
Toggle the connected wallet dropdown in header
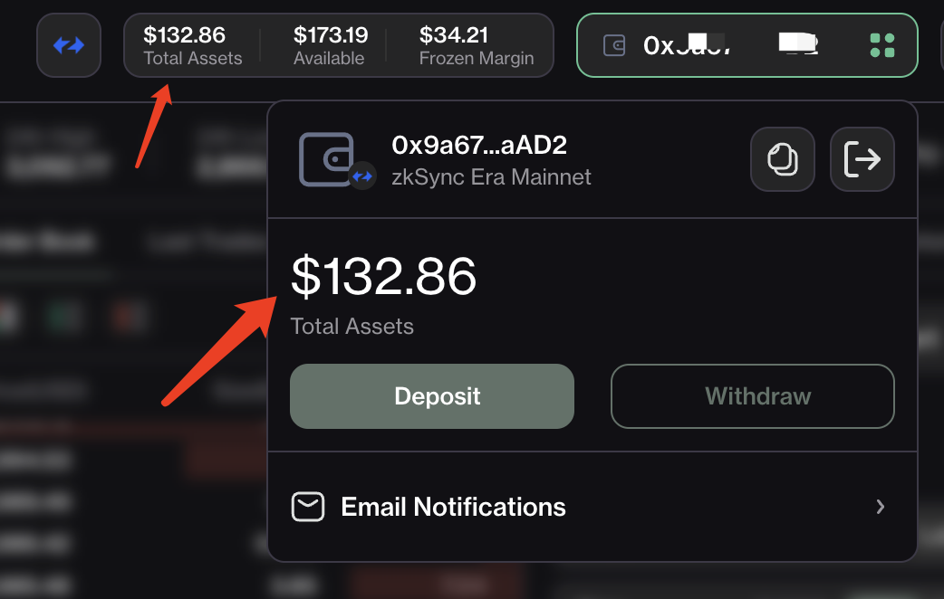click(x=747, y=45)
